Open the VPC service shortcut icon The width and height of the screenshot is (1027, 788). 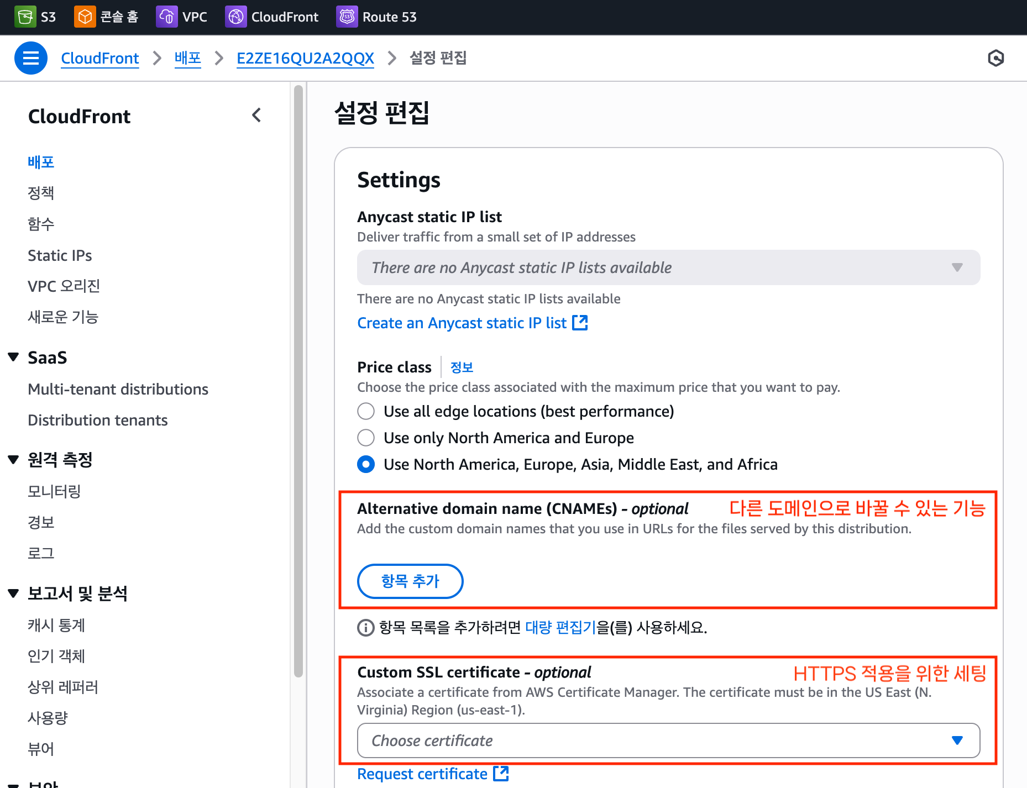tap(166, 17)
